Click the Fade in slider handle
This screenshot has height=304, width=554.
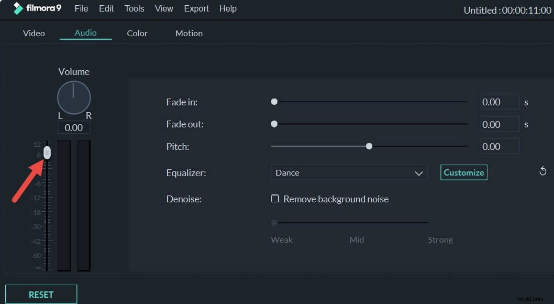[274, 102]
